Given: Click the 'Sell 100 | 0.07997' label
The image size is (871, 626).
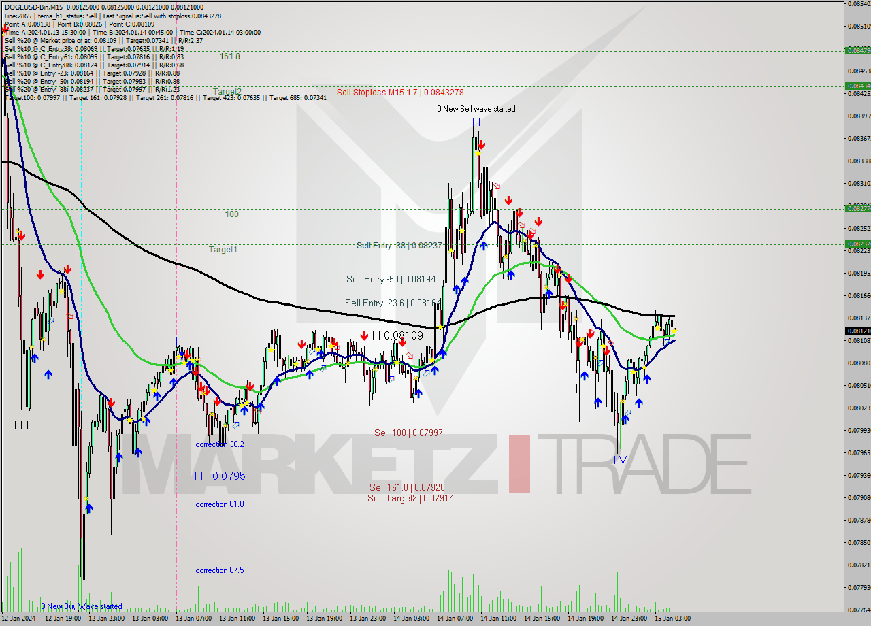Looking at the screenshot, I should click(x=408, y=433).
